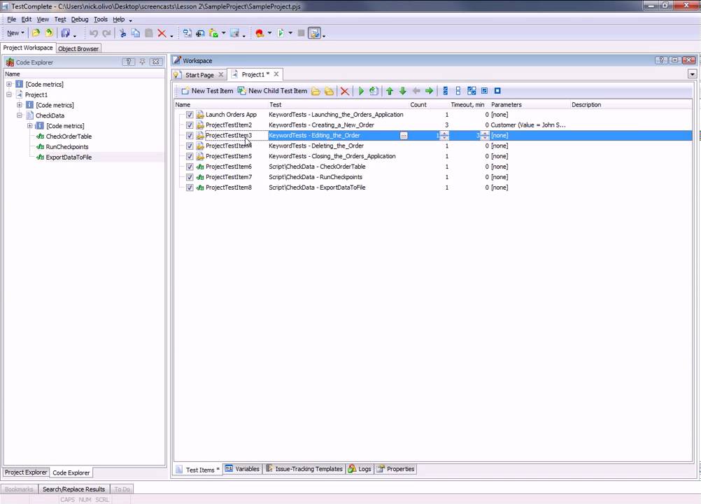Open the Edit menu
Screen dimensions: 701x504
27,19
